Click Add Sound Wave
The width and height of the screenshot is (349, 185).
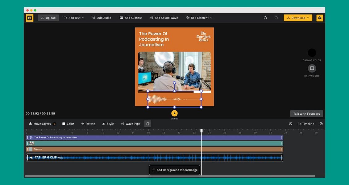point(164,18)
